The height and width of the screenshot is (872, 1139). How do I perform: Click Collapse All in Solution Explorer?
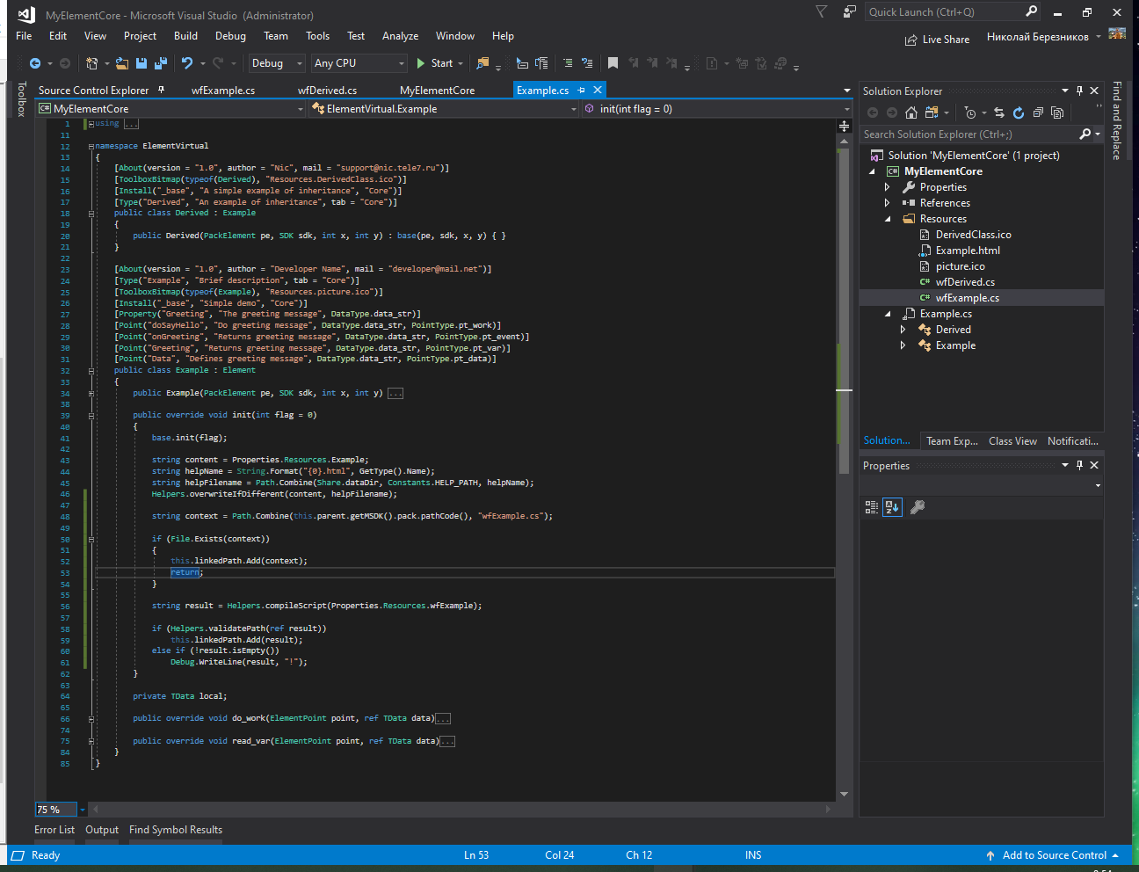click(x=1038, y=113)
